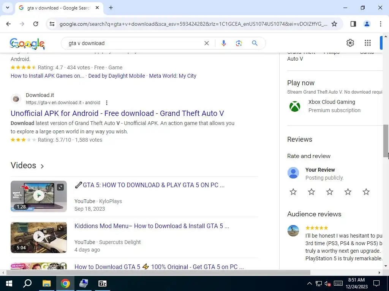Open the Windows Start menu
The image size is (389, 291).
click(x=9, y=283)
